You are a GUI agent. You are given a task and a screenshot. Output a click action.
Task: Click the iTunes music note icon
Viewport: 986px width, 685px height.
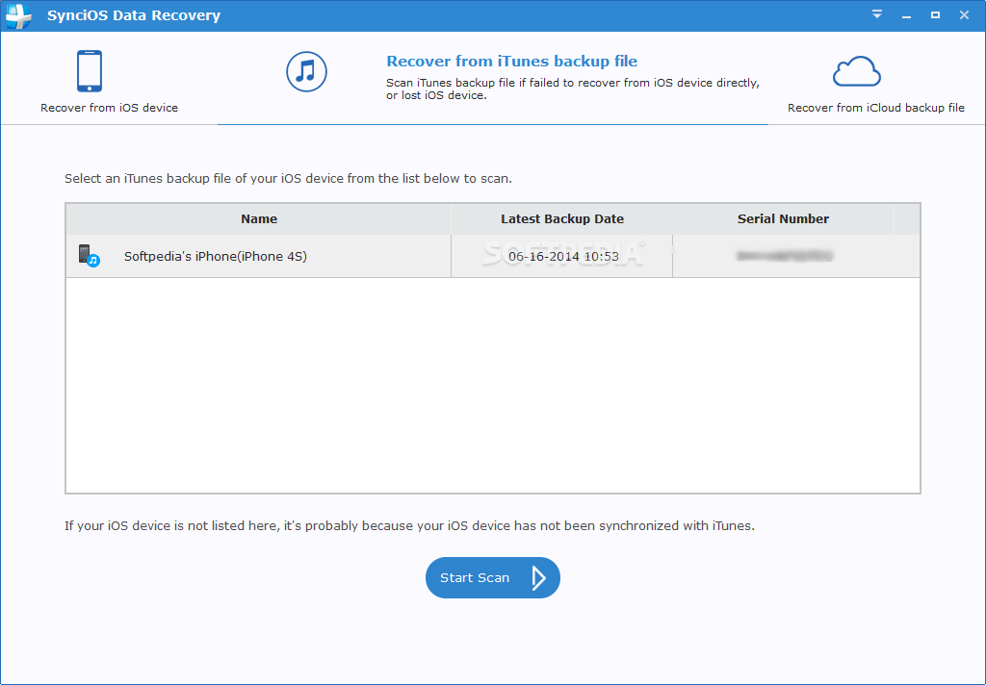306,71
